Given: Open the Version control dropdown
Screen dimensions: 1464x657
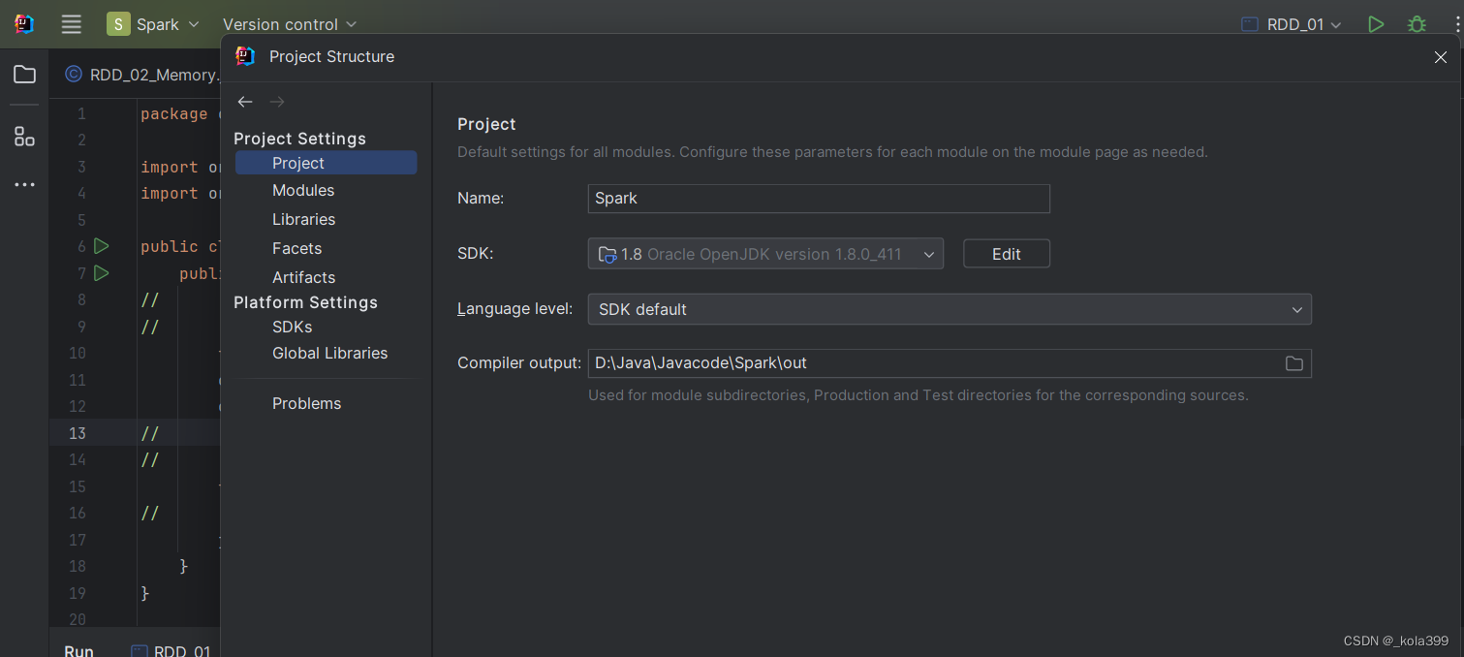Looking at the screenshot, I should pos(290,24).
